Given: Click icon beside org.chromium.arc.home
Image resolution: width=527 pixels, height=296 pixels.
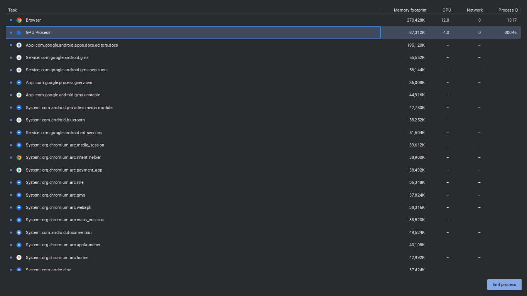Looking at the screenshot, I should pos(19,257).
